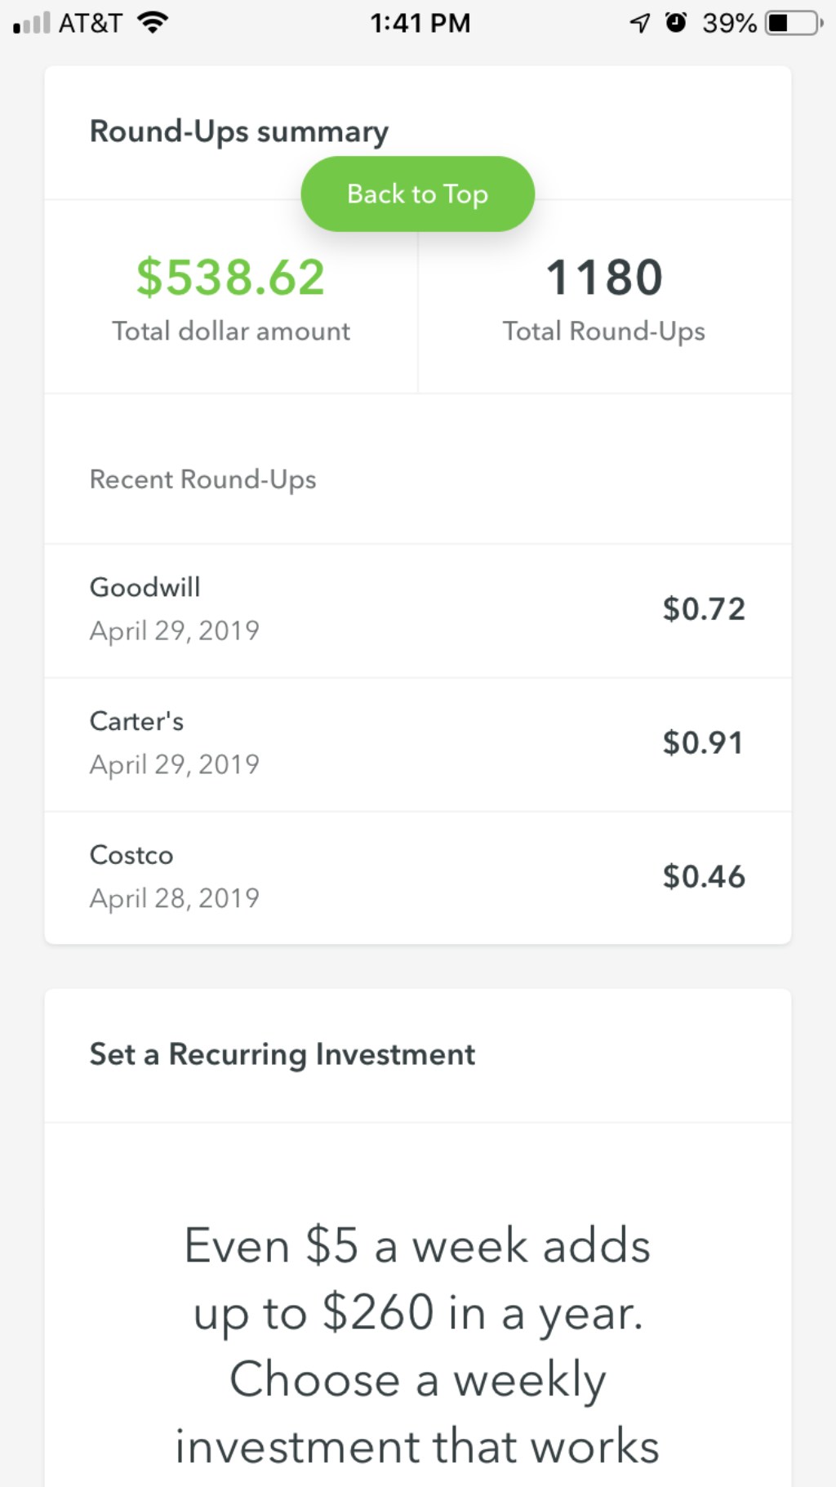Image resolution: width=836 pixels, height=1487 pixels.
Task: Tap the $538.62 total dollar amount
Action: tap(230, 278)
